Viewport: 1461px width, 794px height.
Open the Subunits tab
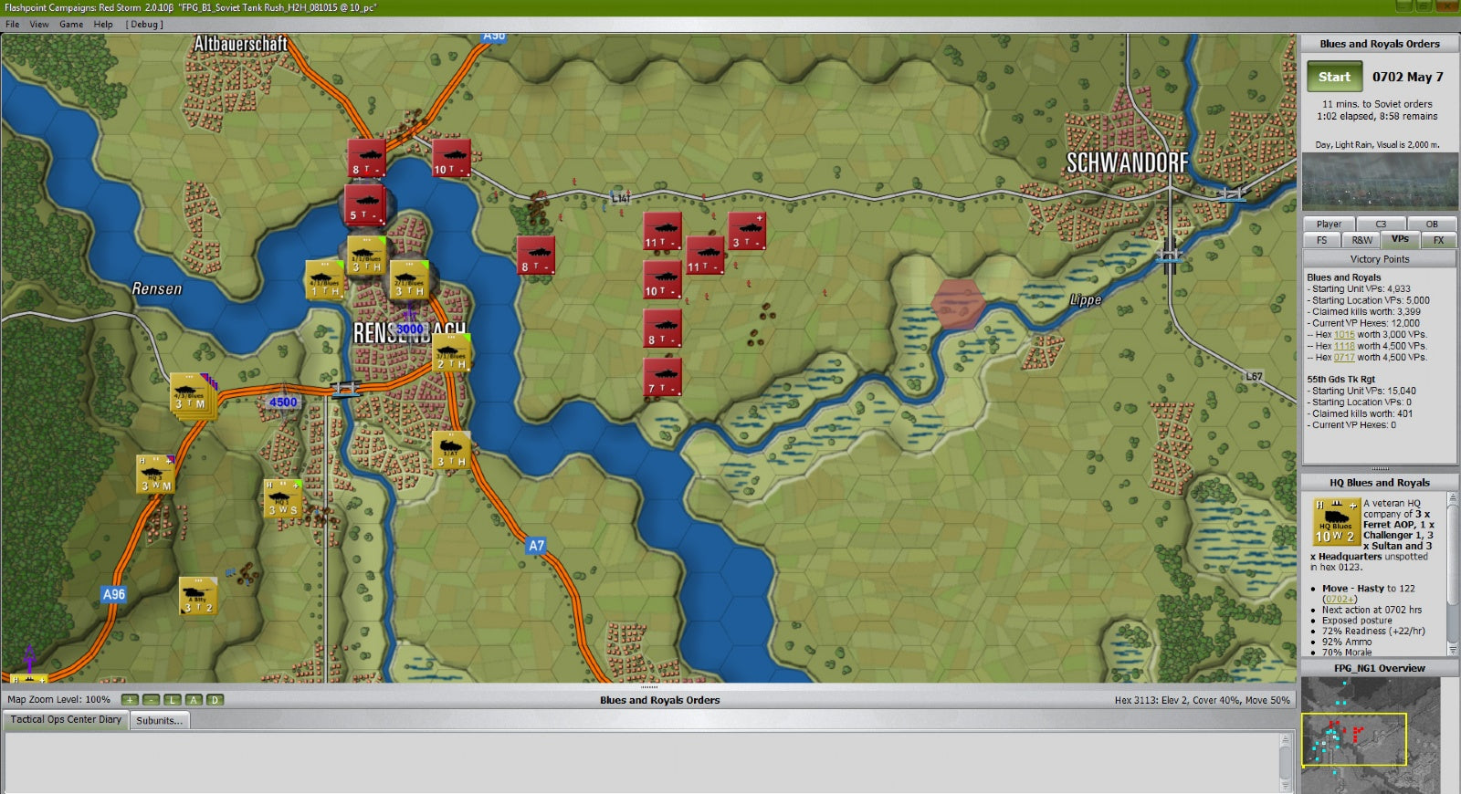tap(159, 720)
